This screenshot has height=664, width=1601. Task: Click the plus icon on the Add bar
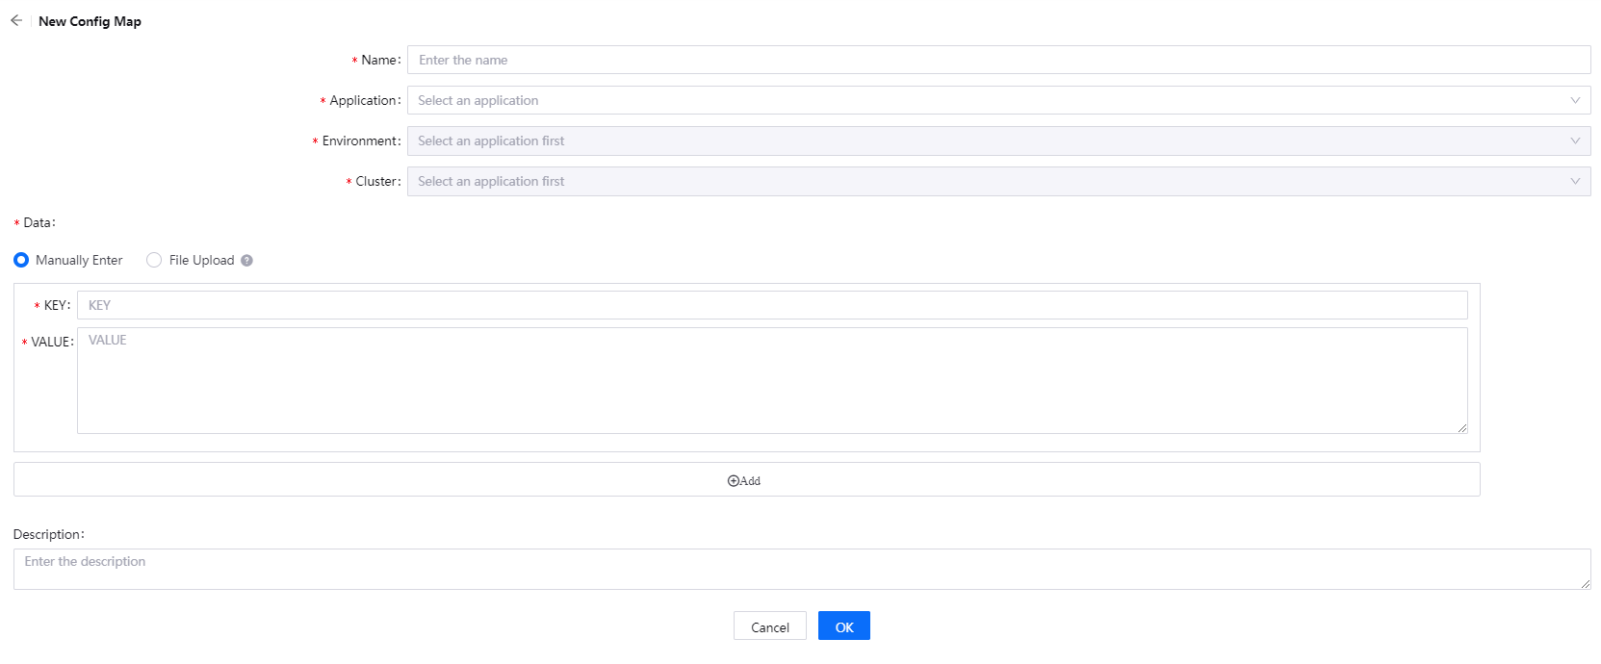click(x=733, y=481)
